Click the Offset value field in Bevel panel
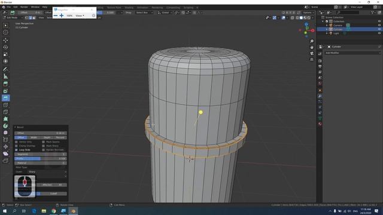Image resolution: width=383 pixels, height=215 pixels. pyautogui.click(x=41, y=133)
